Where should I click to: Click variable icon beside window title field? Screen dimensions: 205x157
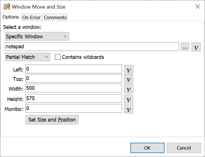(x=196, y=47)
